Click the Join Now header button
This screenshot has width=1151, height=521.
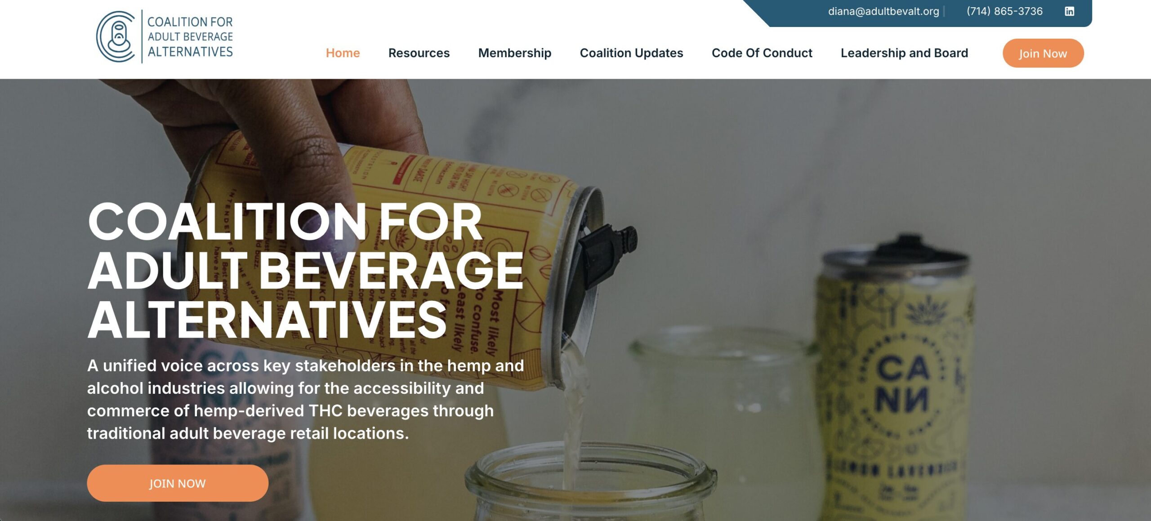pos(1043,53)
